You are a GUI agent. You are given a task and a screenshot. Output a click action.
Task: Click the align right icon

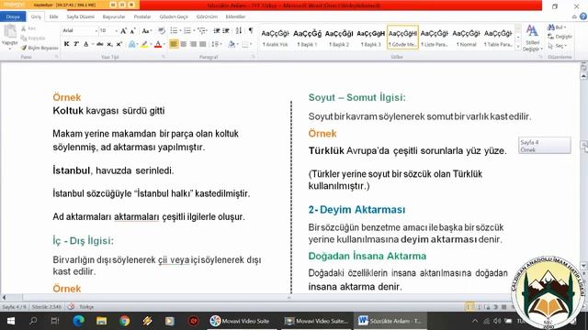[193, 44]
